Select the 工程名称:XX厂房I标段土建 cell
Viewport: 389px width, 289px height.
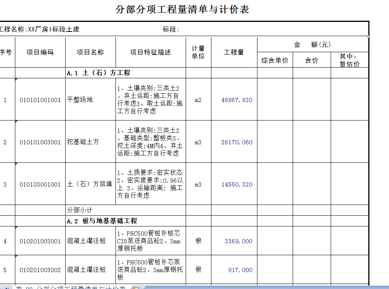[40, 29]
